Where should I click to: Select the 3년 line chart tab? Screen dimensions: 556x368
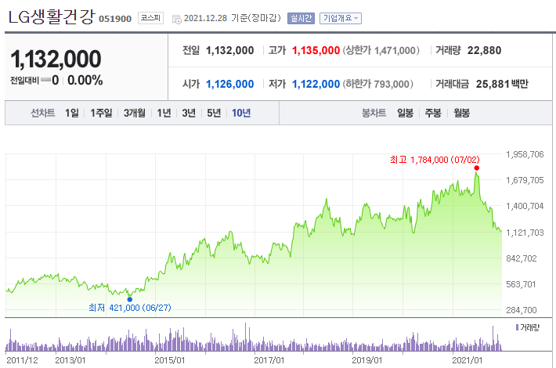(189, 113)
